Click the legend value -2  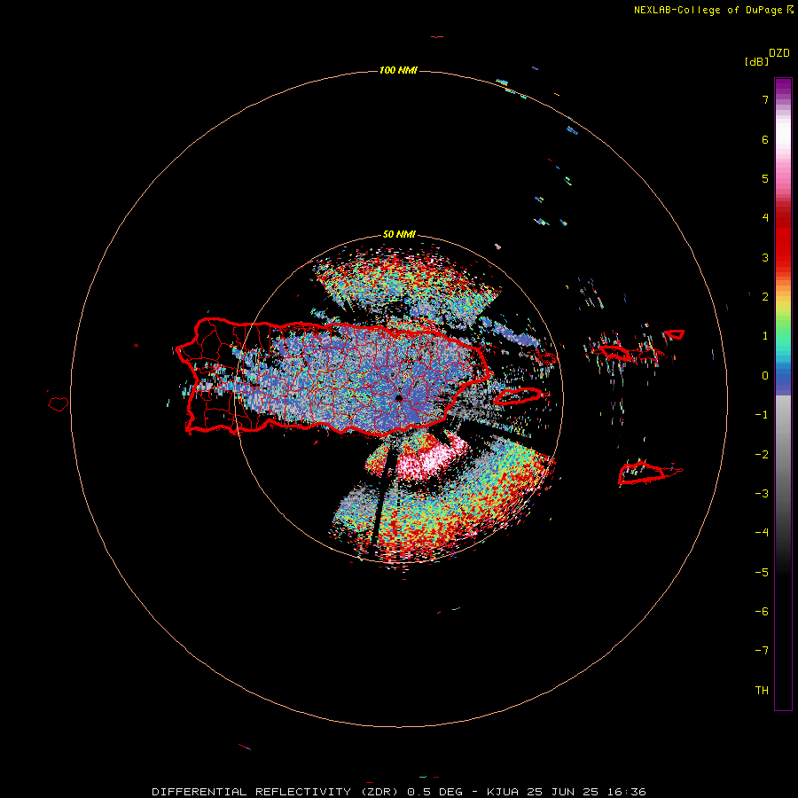(762, 455)
